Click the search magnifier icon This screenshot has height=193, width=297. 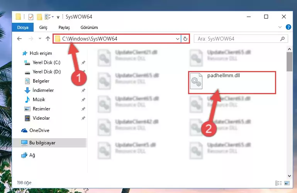pyautogui.click(x=282, y=39)
